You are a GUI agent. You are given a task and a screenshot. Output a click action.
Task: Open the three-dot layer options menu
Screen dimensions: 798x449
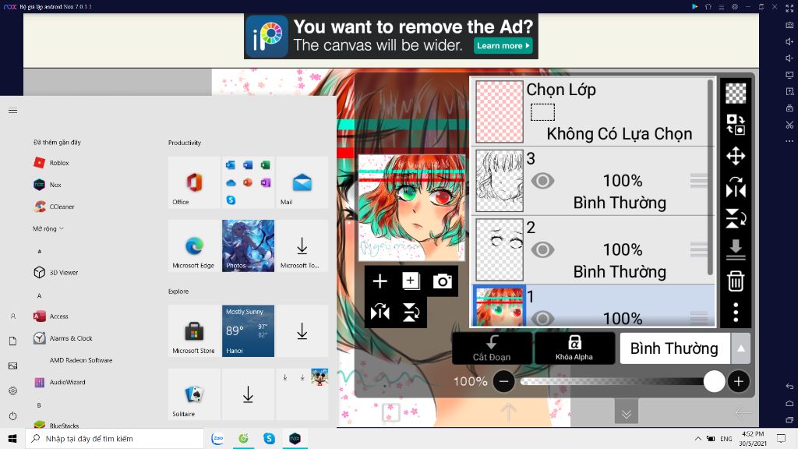[x=736, y=312]
